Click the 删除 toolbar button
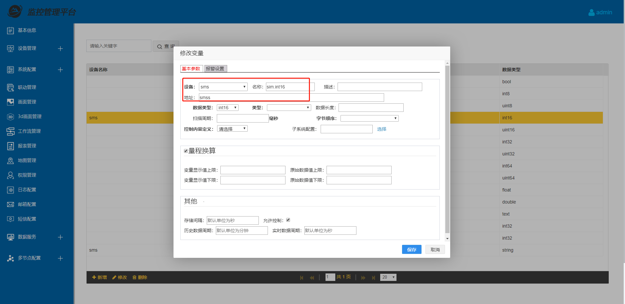Viewport: 625px width, 304px height. click(140, 277)
